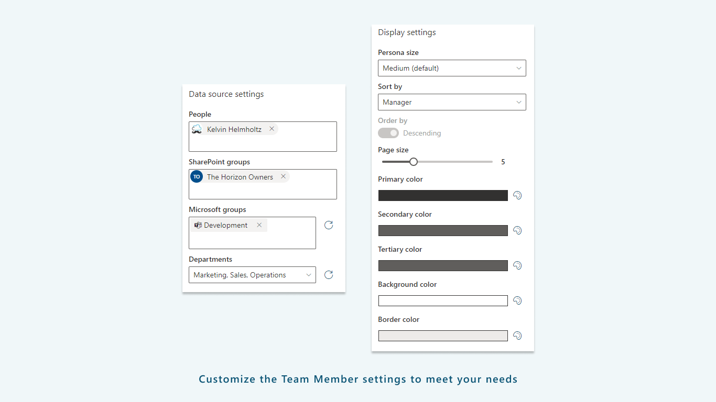Click the Border color label

click(x=399, y=319)
